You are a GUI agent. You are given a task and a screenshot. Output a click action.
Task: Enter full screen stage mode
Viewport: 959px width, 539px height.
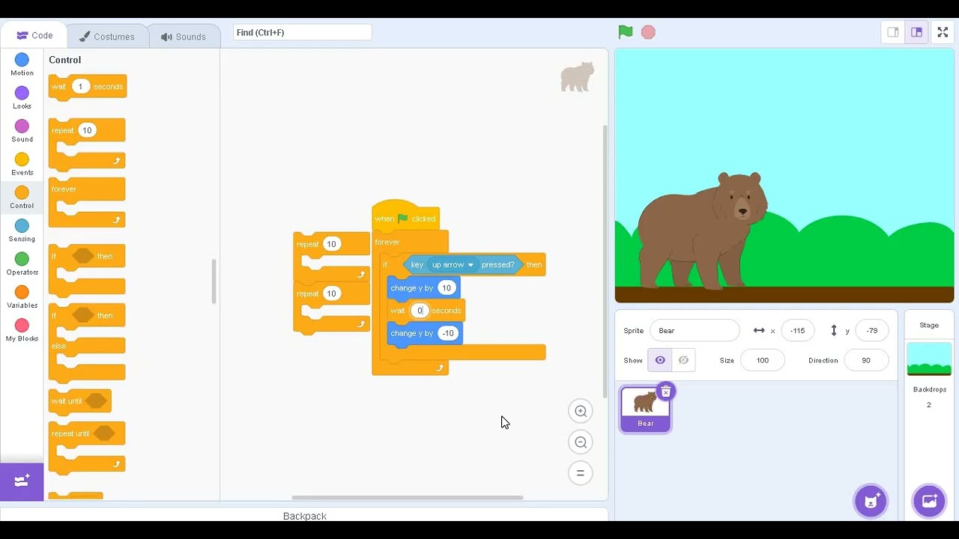943,32
